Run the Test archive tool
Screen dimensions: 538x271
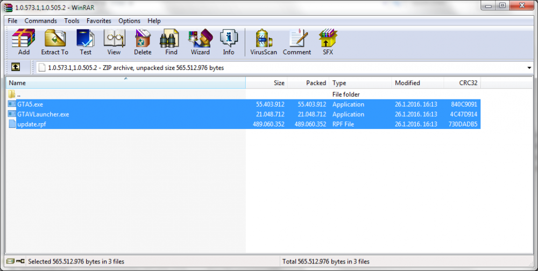click(86, 42)
